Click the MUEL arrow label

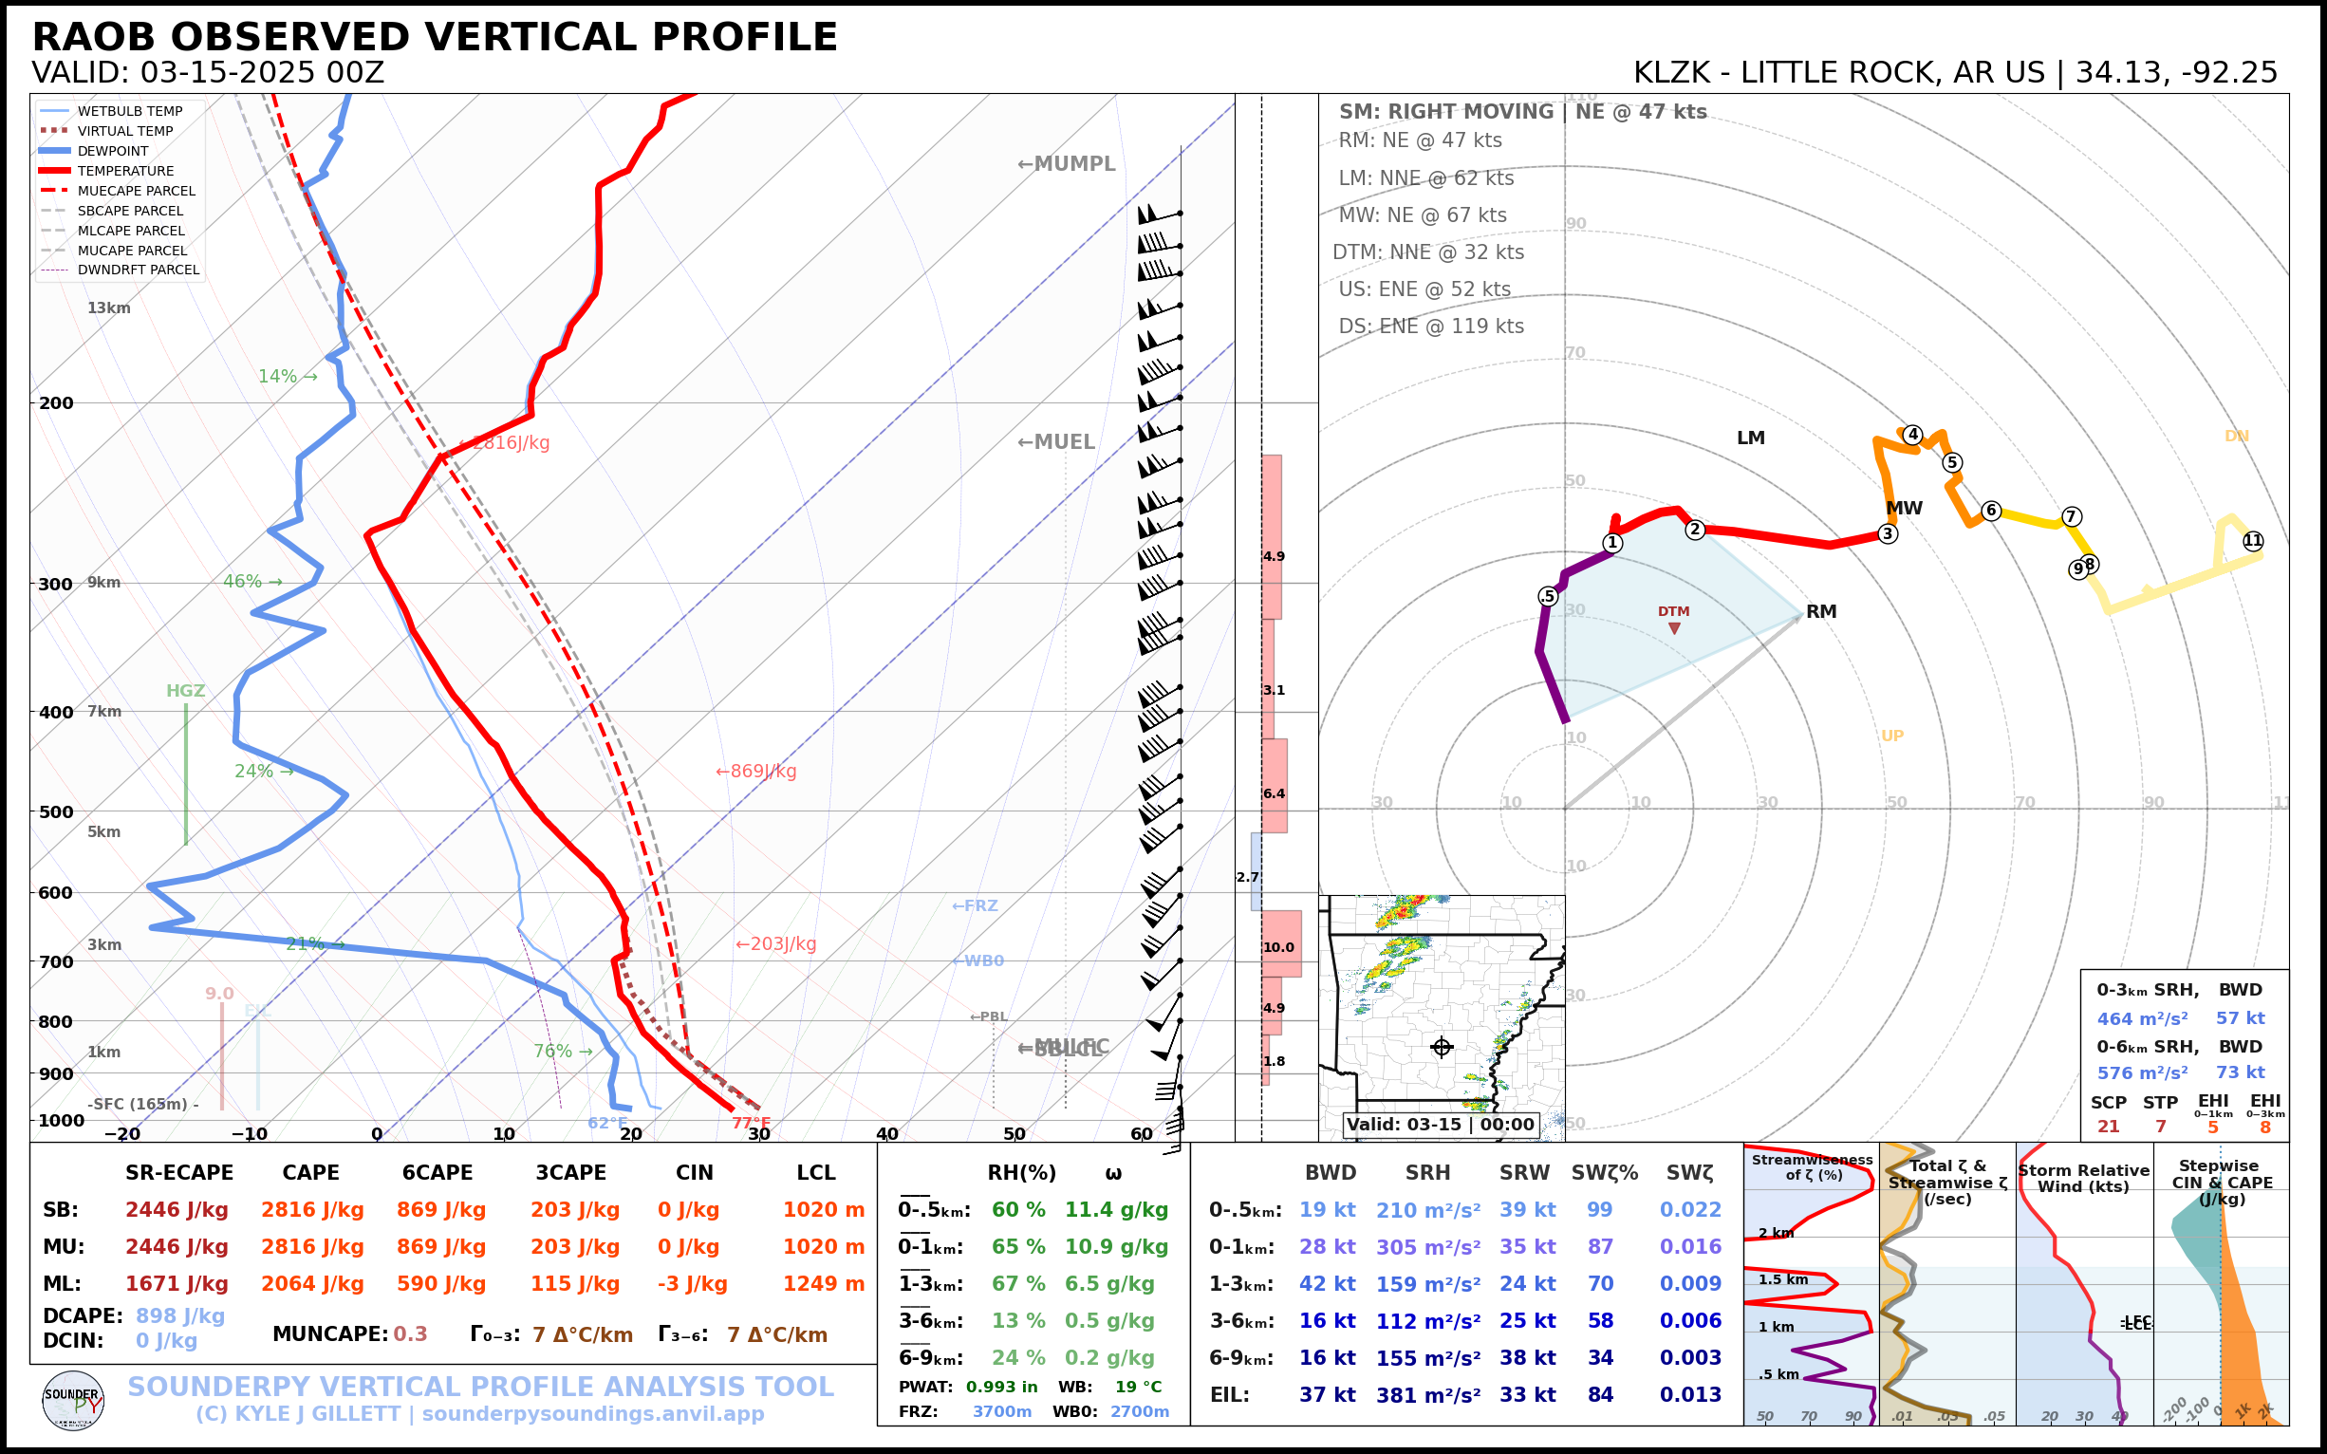(x=1056, y=442)
